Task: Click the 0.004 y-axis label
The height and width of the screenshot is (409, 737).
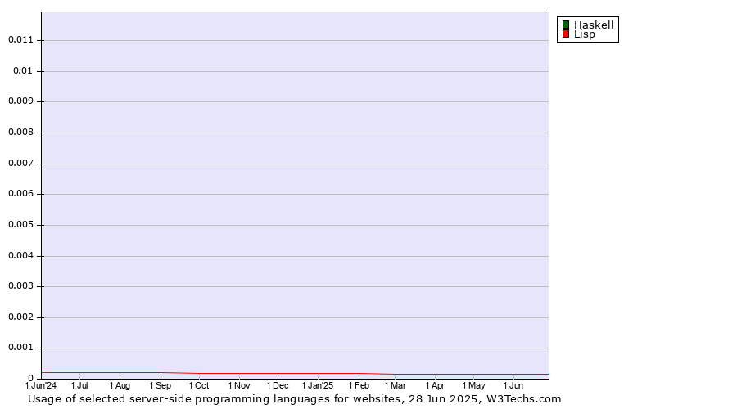Action: tap(20, 255)
